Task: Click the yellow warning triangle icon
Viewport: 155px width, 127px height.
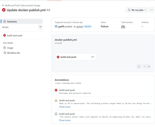Action: [56, 100]
